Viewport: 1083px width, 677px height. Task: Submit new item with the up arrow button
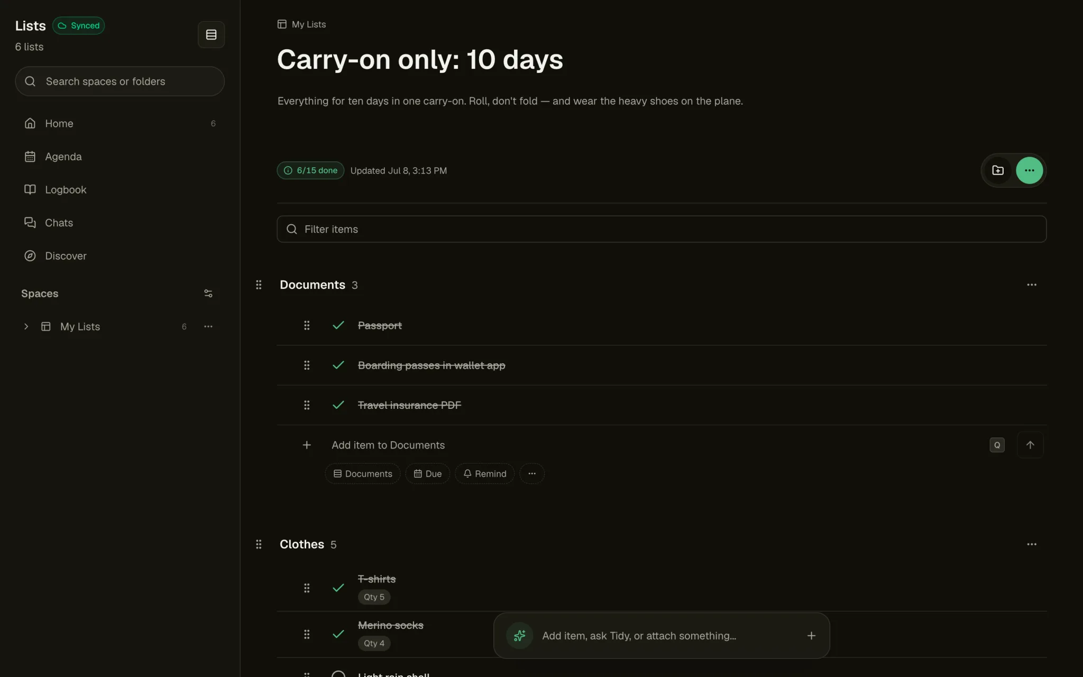point(1030,445)
